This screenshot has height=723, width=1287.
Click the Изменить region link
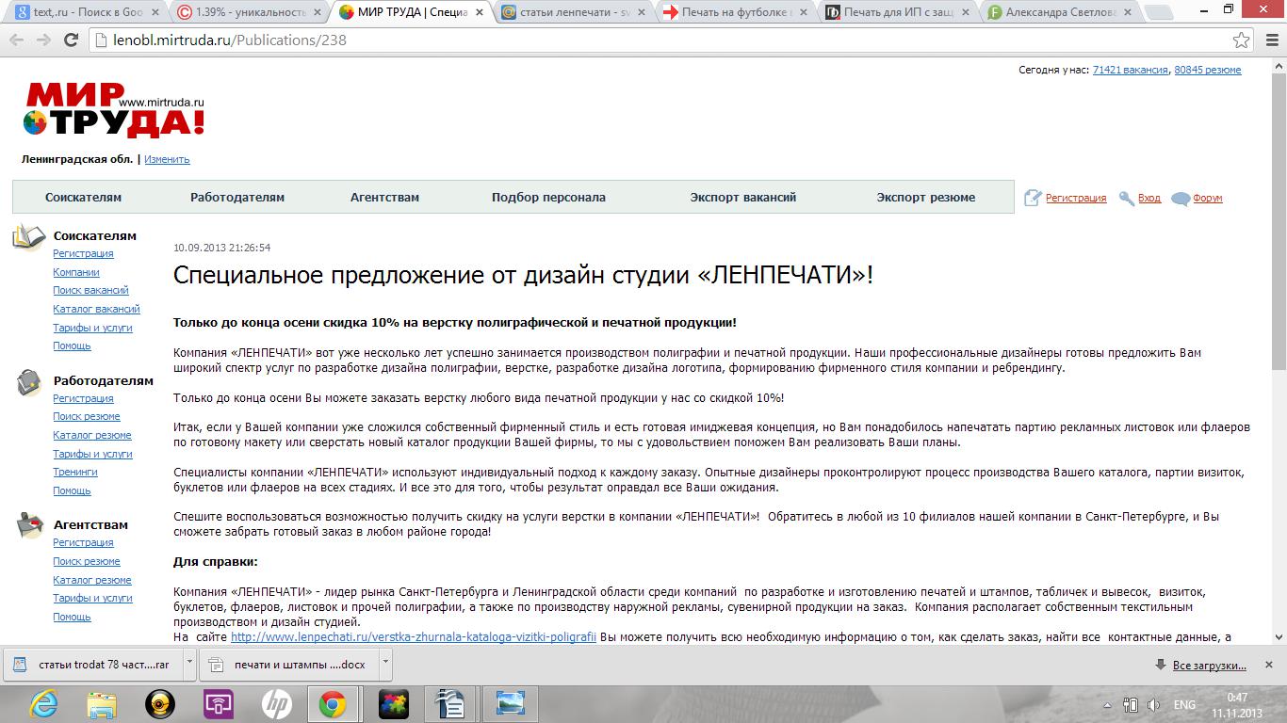pyautogui.click(x=167, y=160)
